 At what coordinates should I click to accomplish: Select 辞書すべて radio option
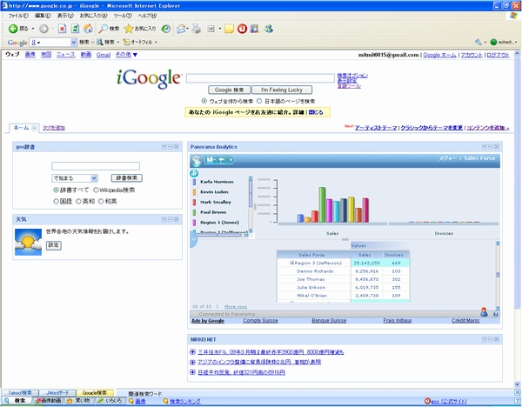[x=56, y=190]
